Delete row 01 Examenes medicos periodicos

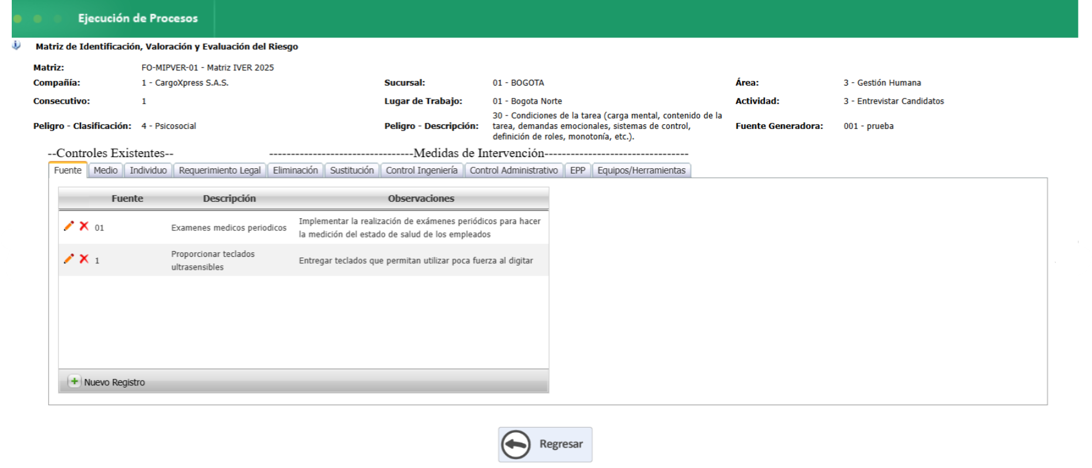(84, 226)
